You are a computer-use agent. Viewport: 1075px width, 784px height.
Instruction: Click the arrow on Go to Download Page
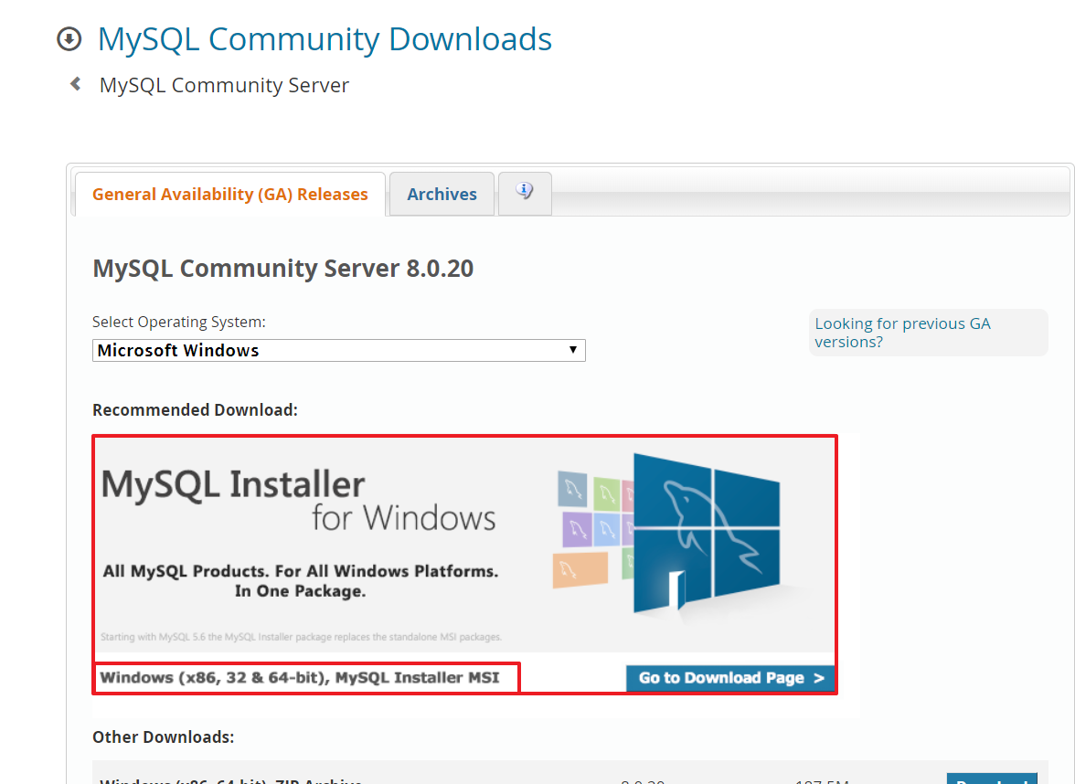tap(819, 678)
